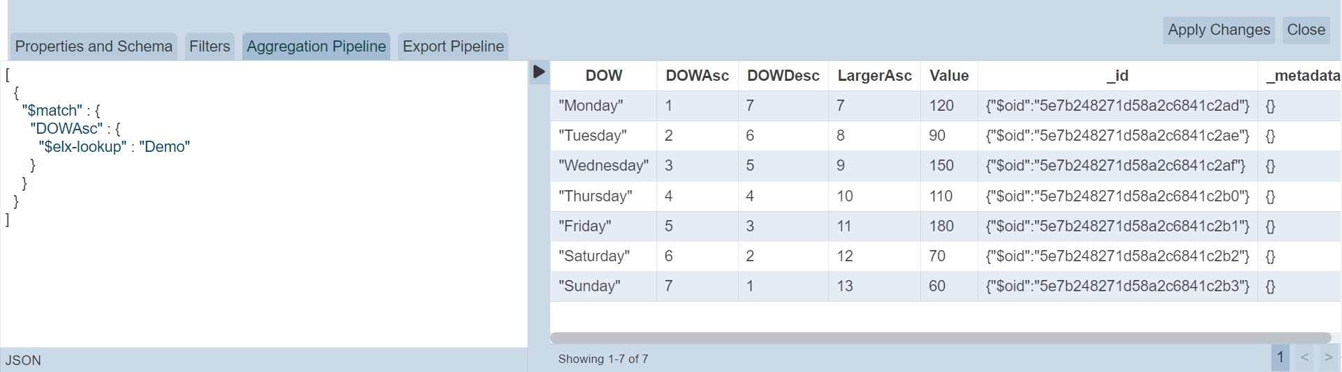
Task: Run the pipeline with the play arrow
Action: pyautogui.click(x=539, y=72)
